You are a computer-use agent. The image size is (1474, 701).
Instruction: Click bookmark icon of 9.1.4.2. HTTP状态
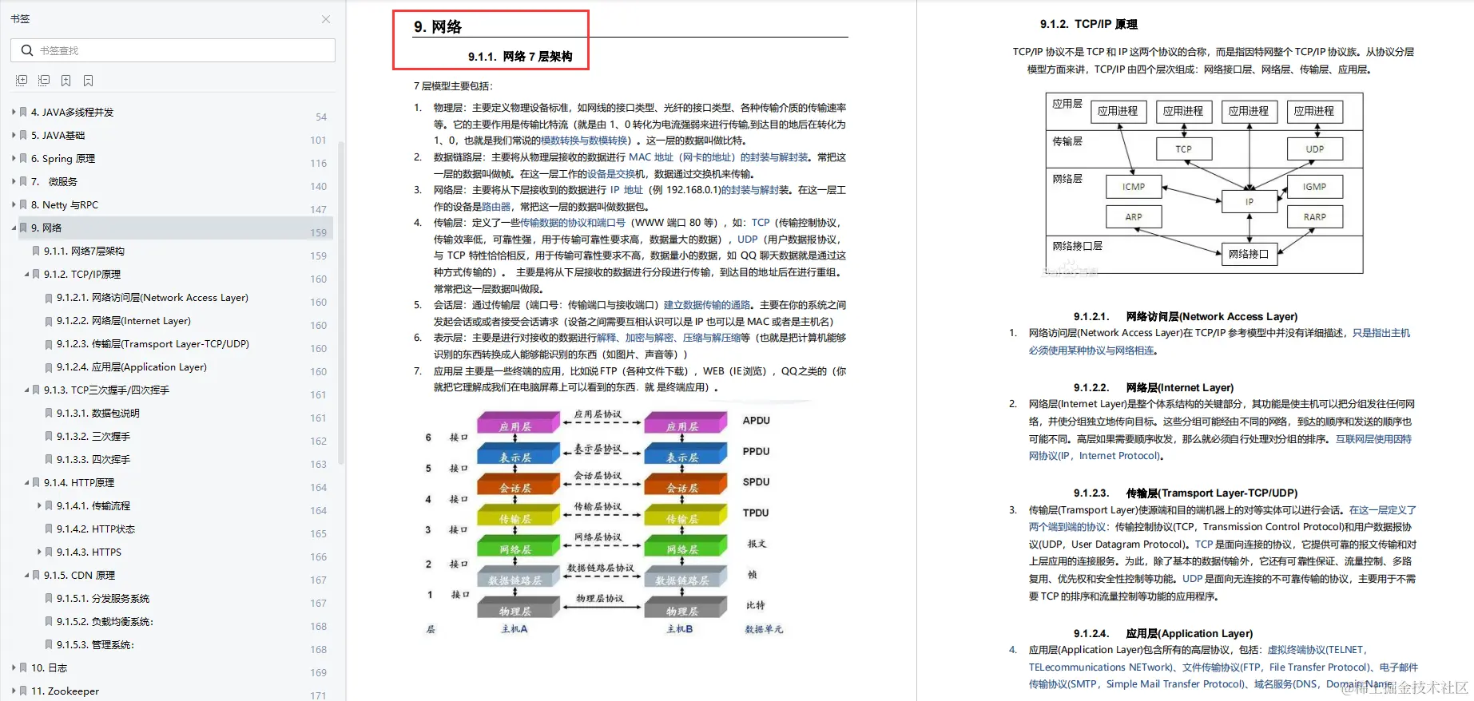(x=49, y=529)
